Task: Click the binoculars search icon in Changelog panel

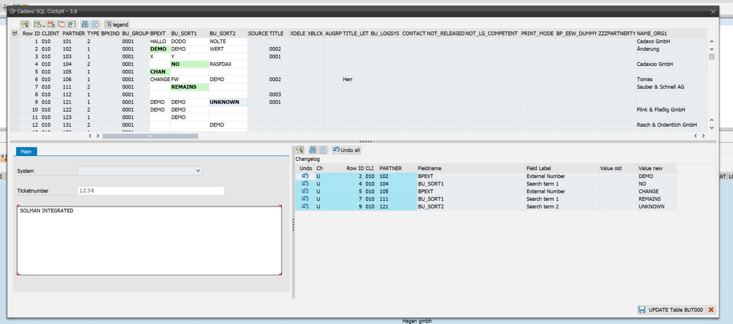Action: (x=313, y=150)
